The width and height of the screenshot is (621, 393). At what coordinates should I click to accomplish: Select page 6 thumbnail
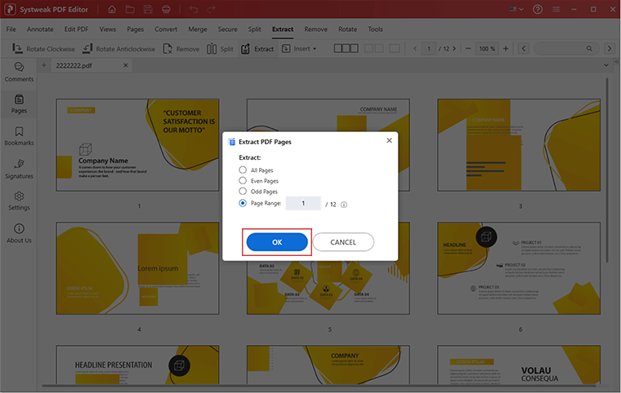(519, 268)
